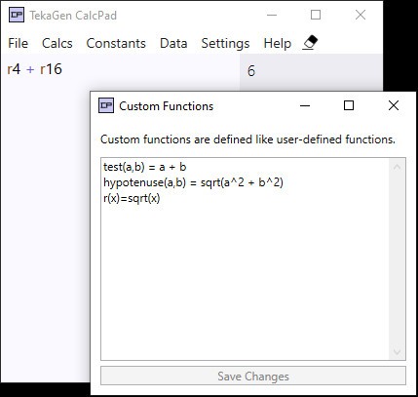Open the Help menu
Viewport: 418px width, 397px height.
click(278, 43)
